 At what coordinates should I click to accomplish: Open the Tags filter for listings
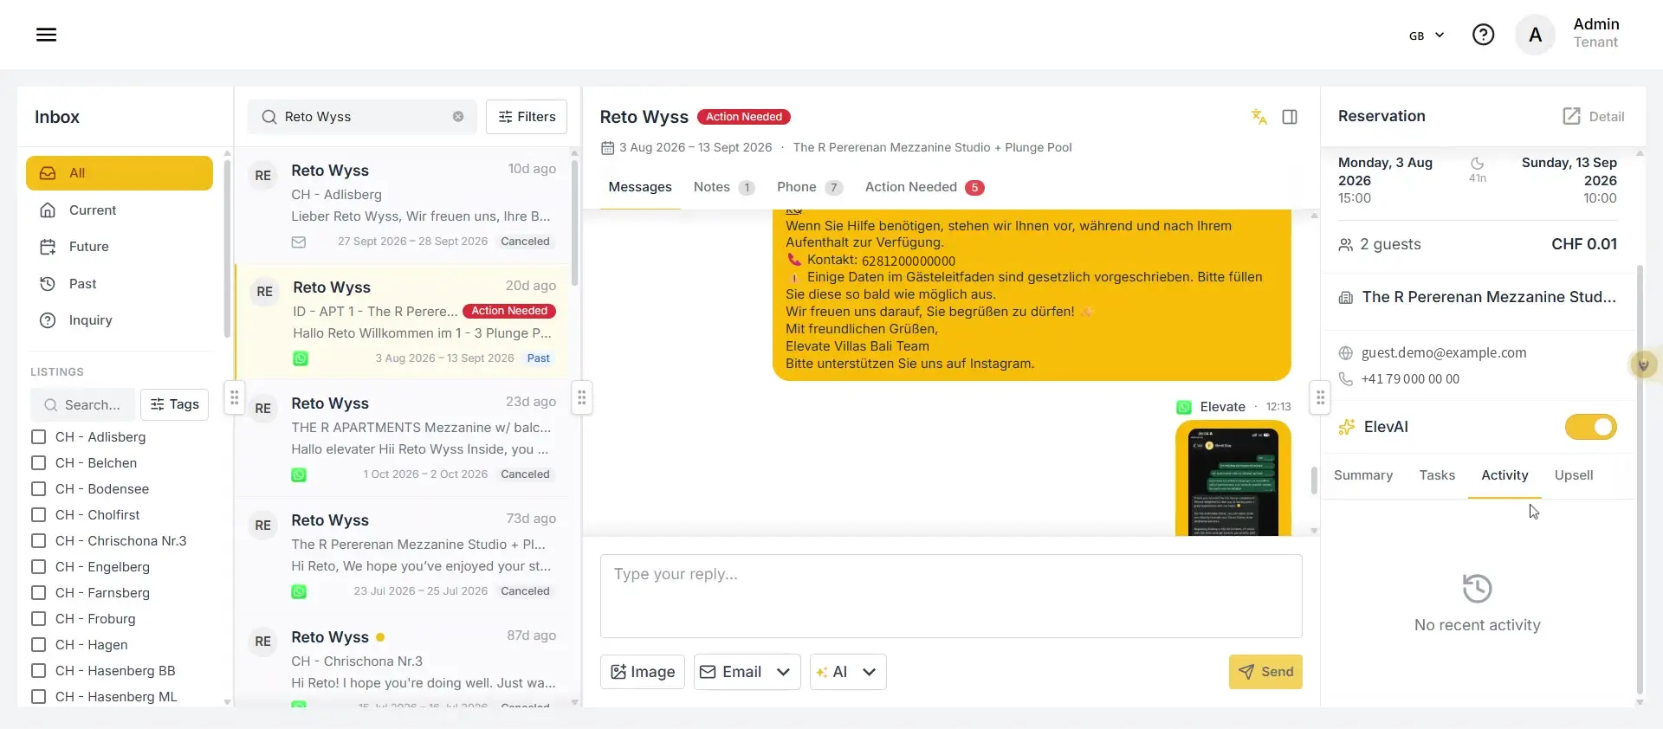[x=174, y=404]
